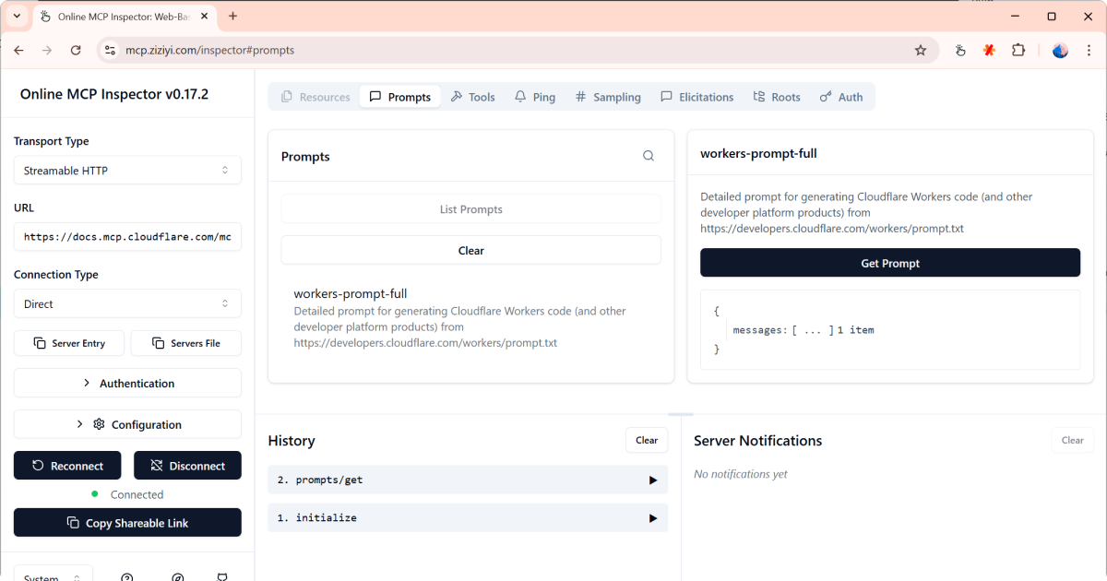Select the Prompts tab
This screenshot has height=581, width=1107.
(400, 97)
